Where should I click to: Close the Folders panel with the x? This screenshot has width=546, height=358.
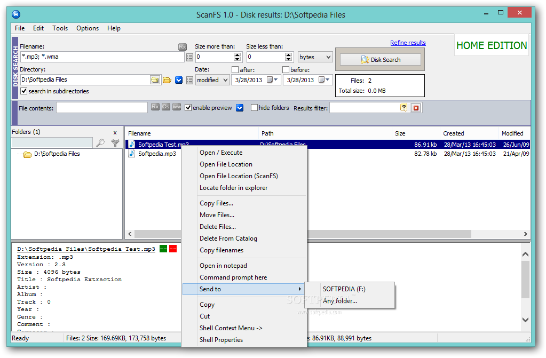[115, 133]
